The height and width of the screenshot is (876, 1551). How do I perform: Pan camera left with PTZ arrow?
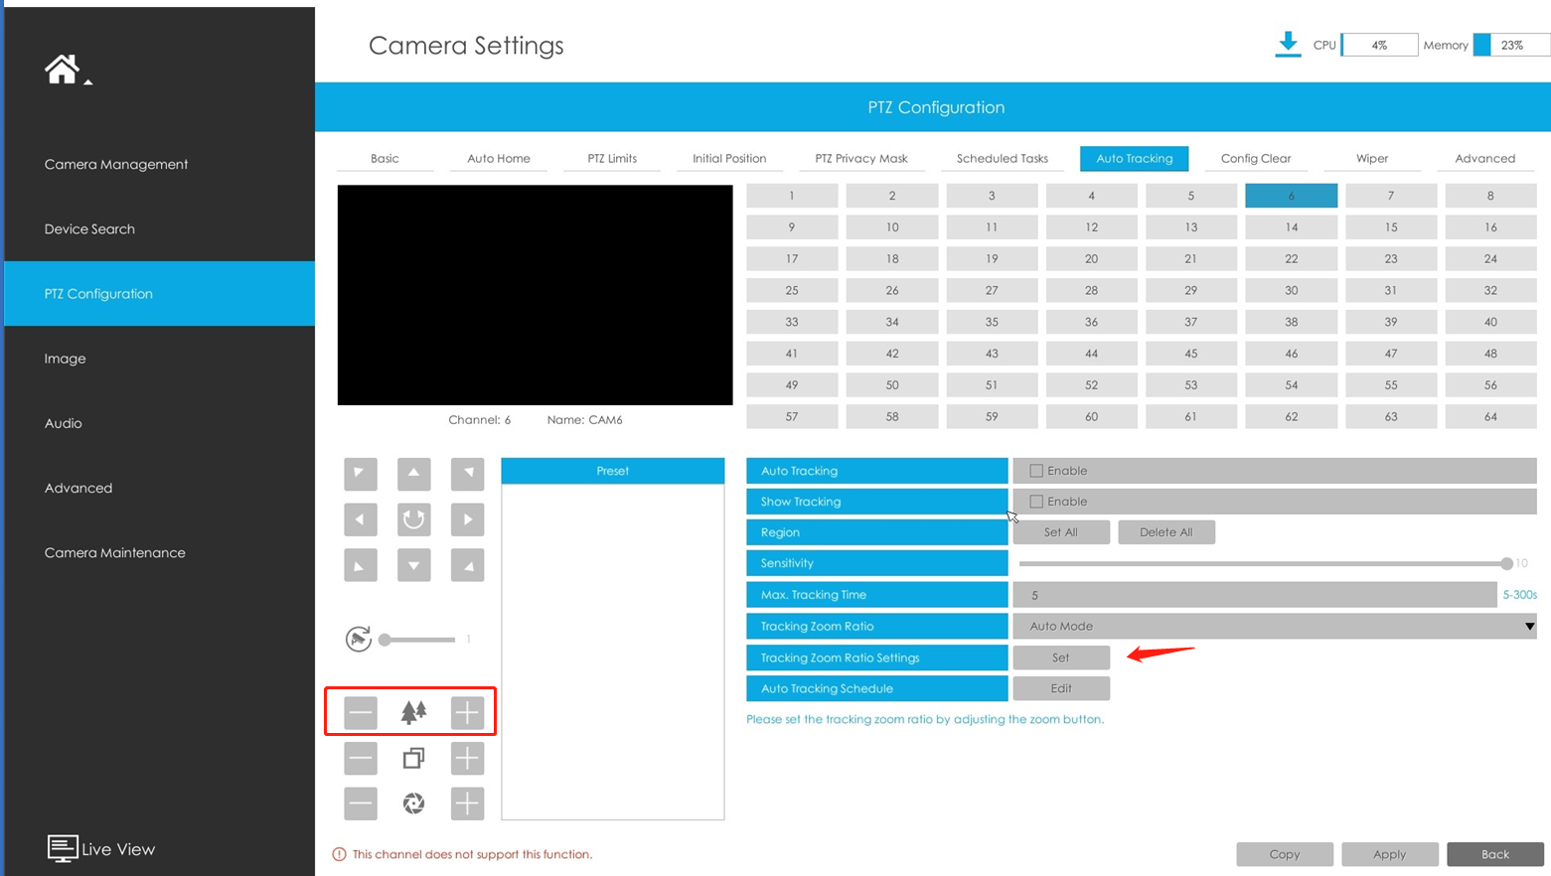361,519
